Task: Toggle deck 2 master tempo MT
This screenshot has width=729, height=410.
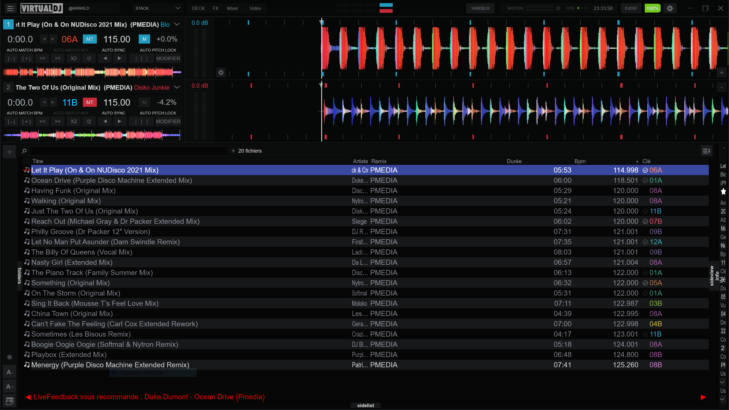Action: (x=90, y=102)
